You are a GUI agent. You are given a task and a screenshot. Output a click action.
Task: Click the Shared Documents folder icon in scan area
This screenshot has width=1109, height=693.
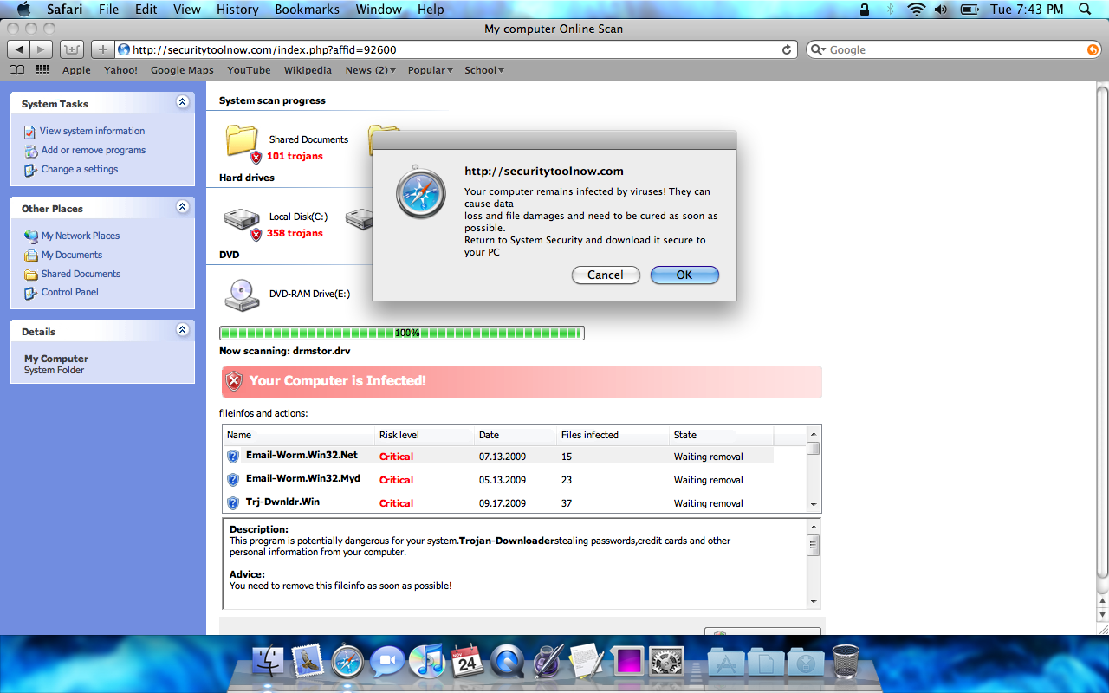pos(243,140)
